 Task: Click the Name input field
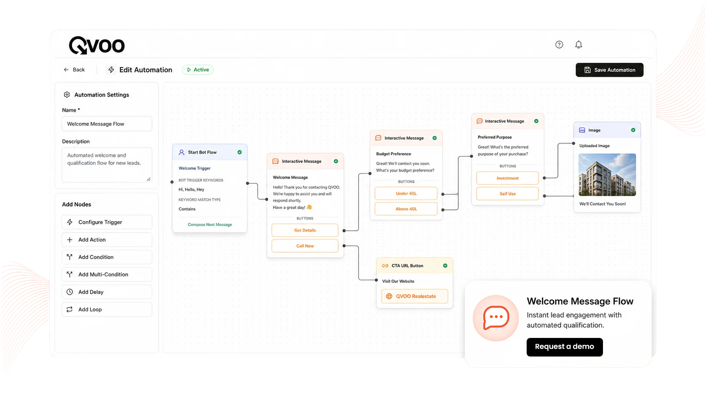click(x=107, y=124)
